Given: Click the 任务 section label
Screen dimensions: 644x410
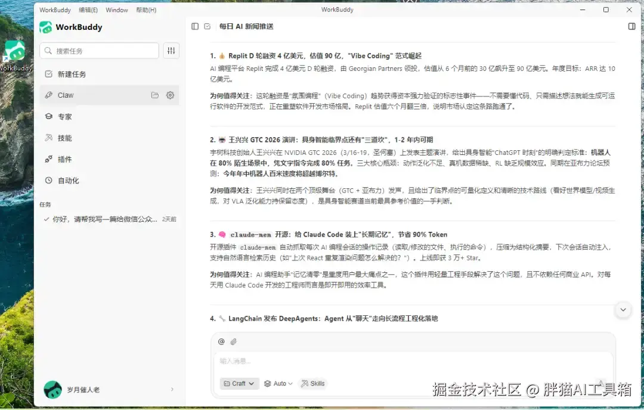Looking at the screenshot, I should (x=45, y=204).
